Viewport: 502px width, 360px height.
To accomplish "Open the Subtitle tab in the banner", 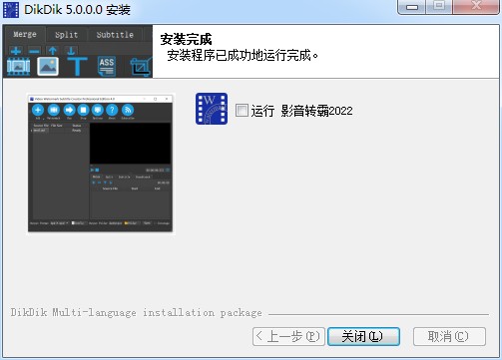I will (115, 35).
